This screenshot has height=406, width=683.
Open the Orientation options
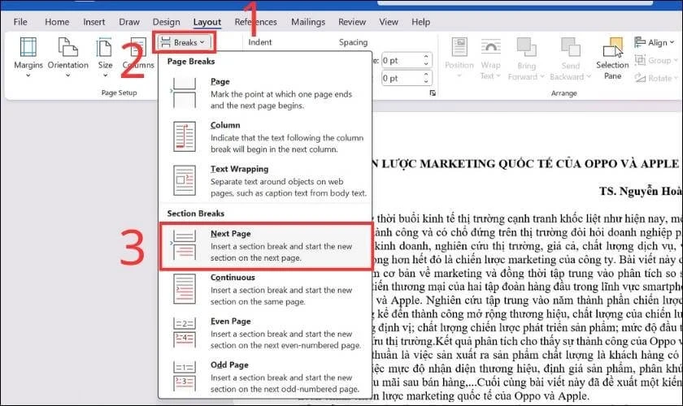(68, 57)
